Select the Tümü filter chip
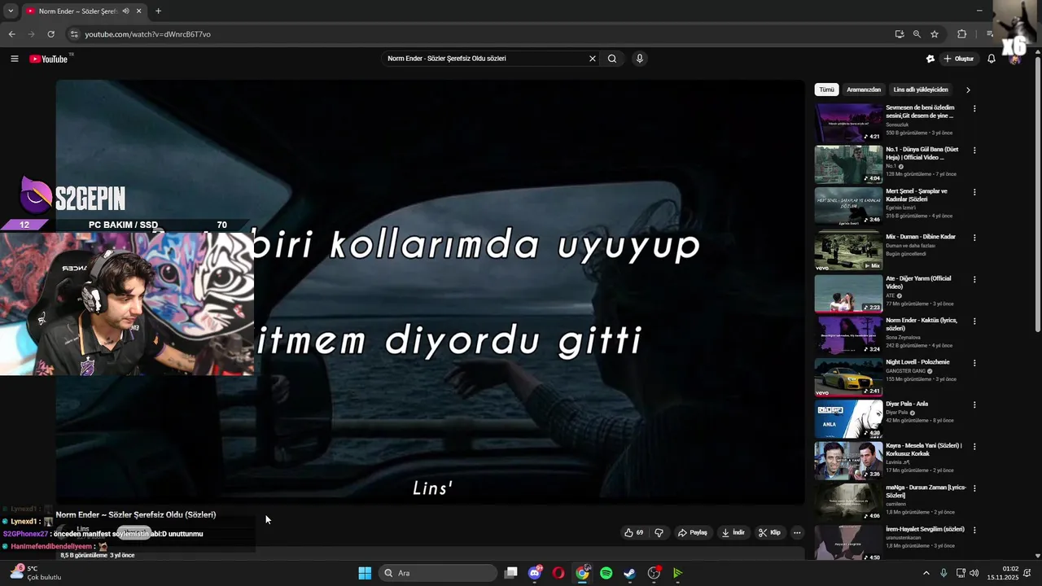1042x586 pixels. 826,90
